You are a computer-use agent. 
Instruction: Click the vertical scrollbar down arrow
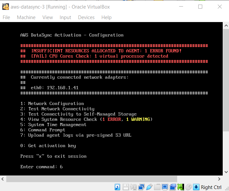226,172
